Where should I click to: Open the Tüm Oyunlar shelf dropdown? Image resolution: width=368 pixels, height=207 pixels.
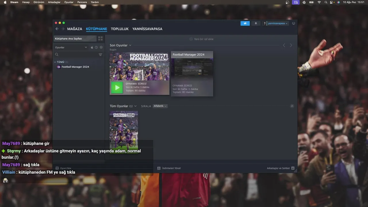(x=135, y=106)
